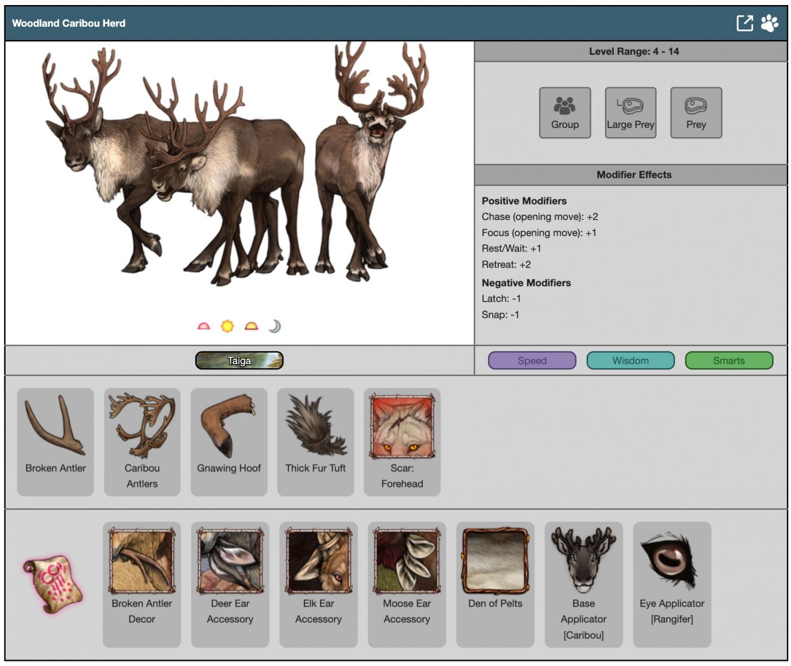Click the full sun daytime icon
The width and height of the screenshot is (791, 666).
point(227,326)
